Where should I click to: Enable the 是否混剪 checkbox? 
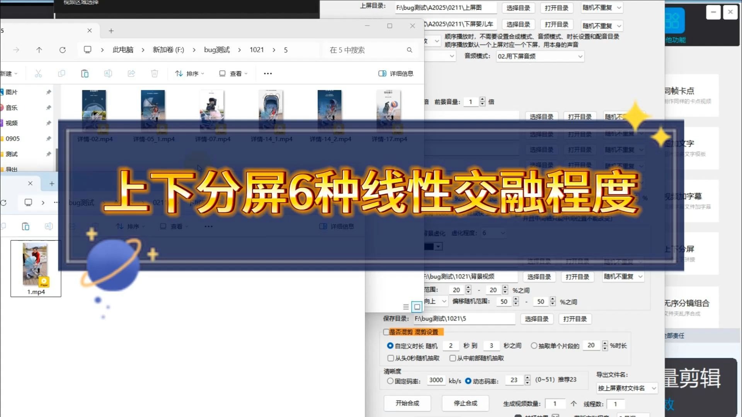(386, 332)
